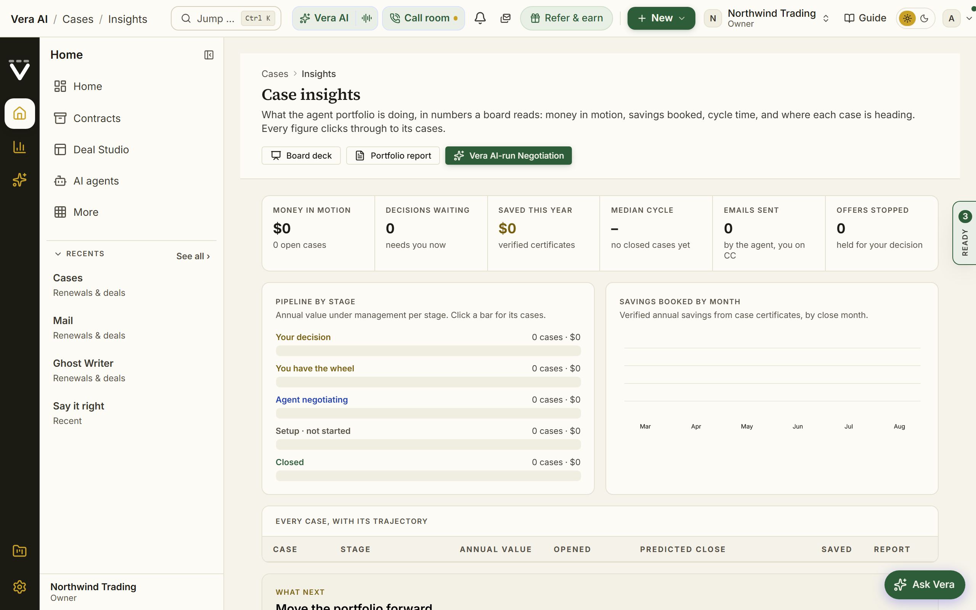976x610 pixels.
Task: Open Home in sidebar menu
Action: pyautogui.click(x=132, y=86)
